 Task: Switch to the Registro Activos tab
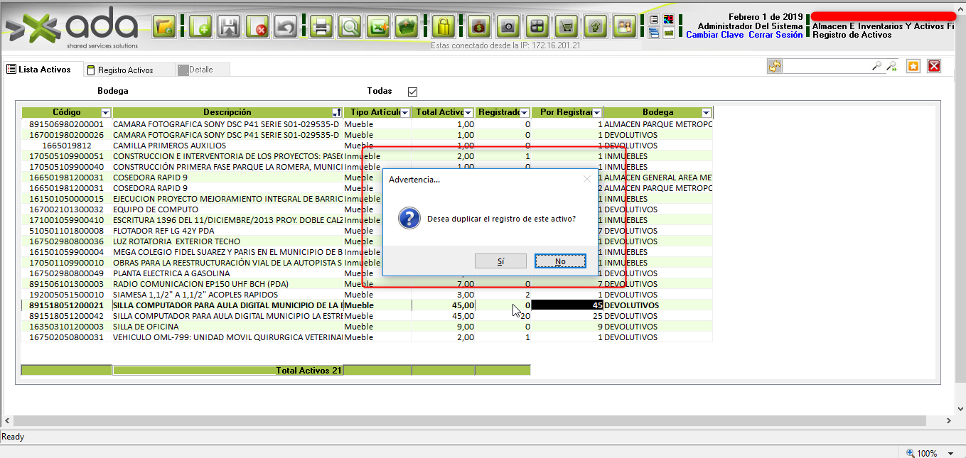125,70
